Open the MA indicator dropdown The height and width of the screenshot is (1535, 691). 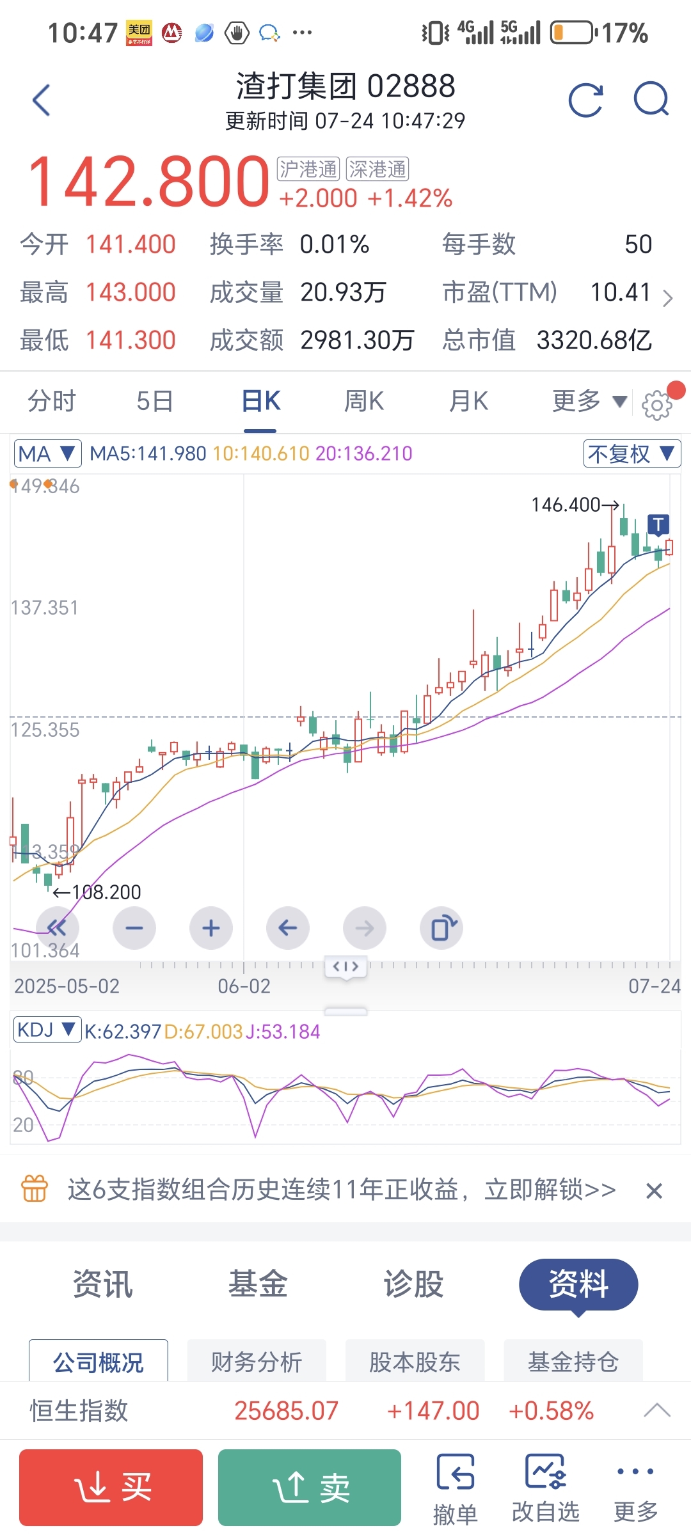click(x=47, y=453)
